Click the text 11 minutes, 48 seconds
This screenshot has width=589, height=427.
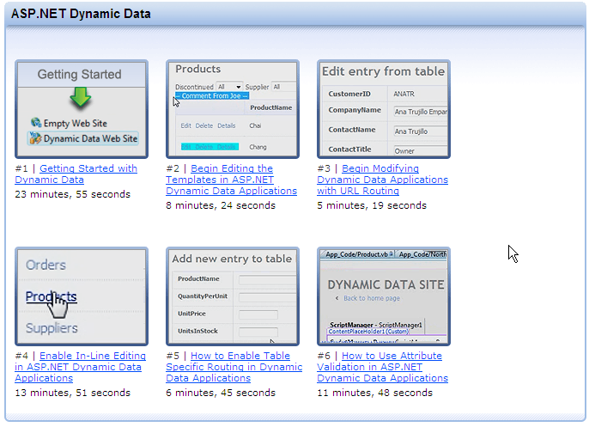374,393
